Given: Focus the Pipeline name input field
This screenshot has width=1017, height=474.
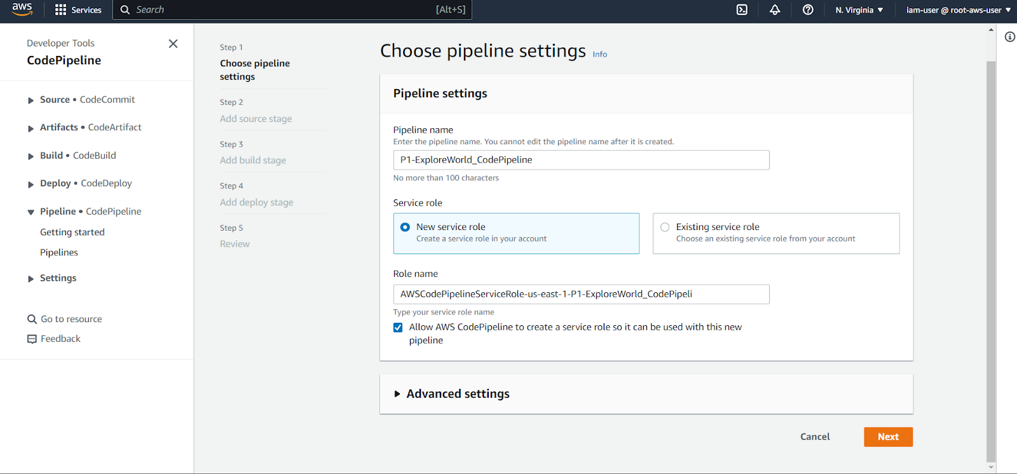Looking at the screenshot, I should [581, 160].
